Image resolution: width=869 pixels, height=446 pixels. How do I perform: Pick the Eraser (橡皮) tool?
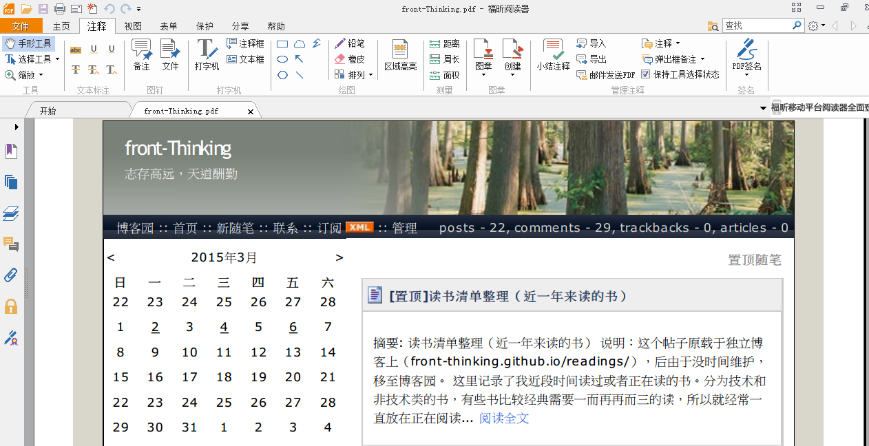click(350, 59)
